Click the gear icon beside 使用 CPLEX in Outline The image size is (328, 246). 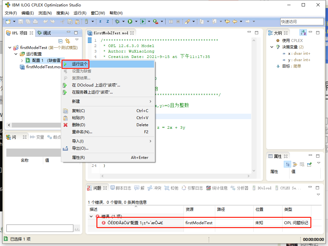[x=277, y=40]
